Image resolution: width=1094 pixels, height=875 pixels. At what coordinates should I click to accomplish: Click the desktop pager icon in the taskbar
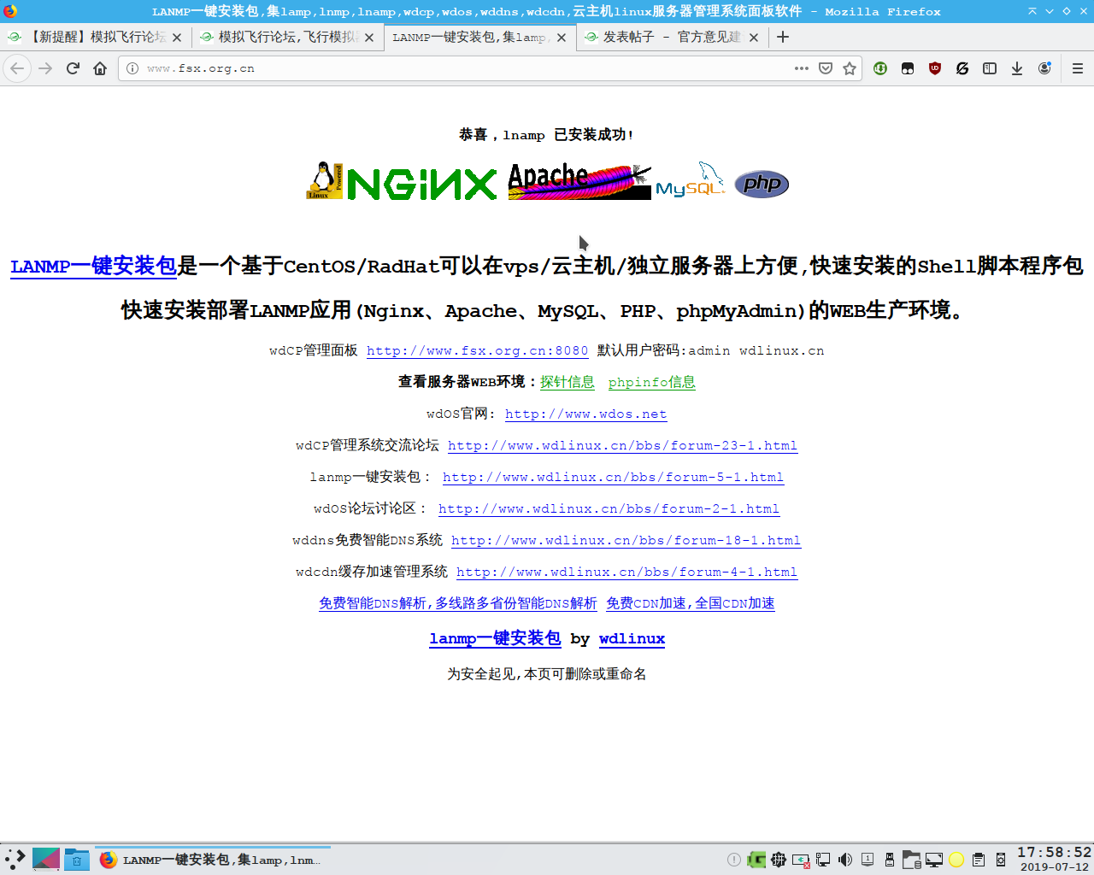(x=46, y=859)
